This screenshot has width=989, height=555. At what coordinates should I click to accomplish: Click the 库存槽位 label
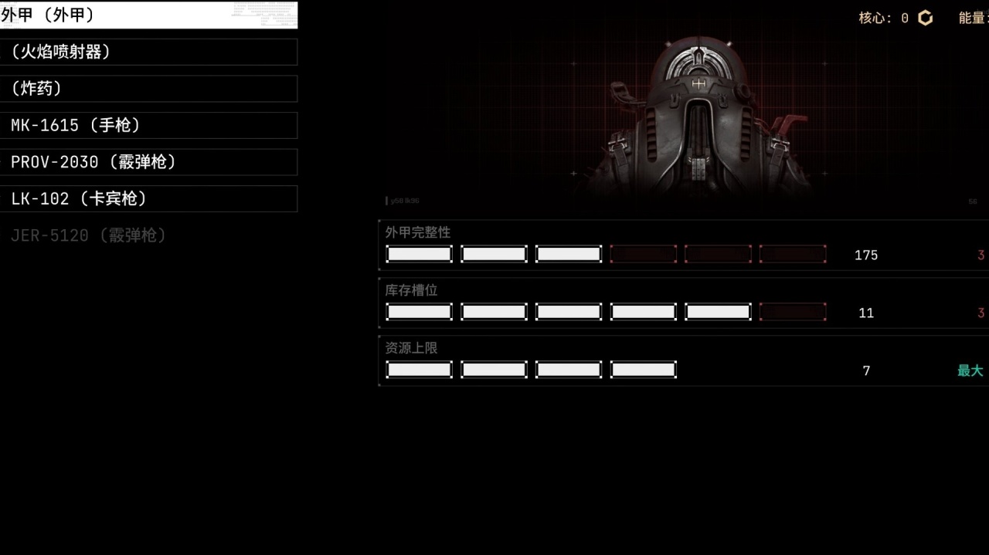(412, 289)
